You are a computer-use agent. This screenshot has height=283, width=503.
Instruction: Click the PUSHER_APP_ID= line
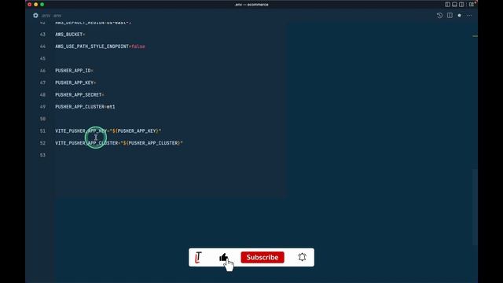pos(74,71)
